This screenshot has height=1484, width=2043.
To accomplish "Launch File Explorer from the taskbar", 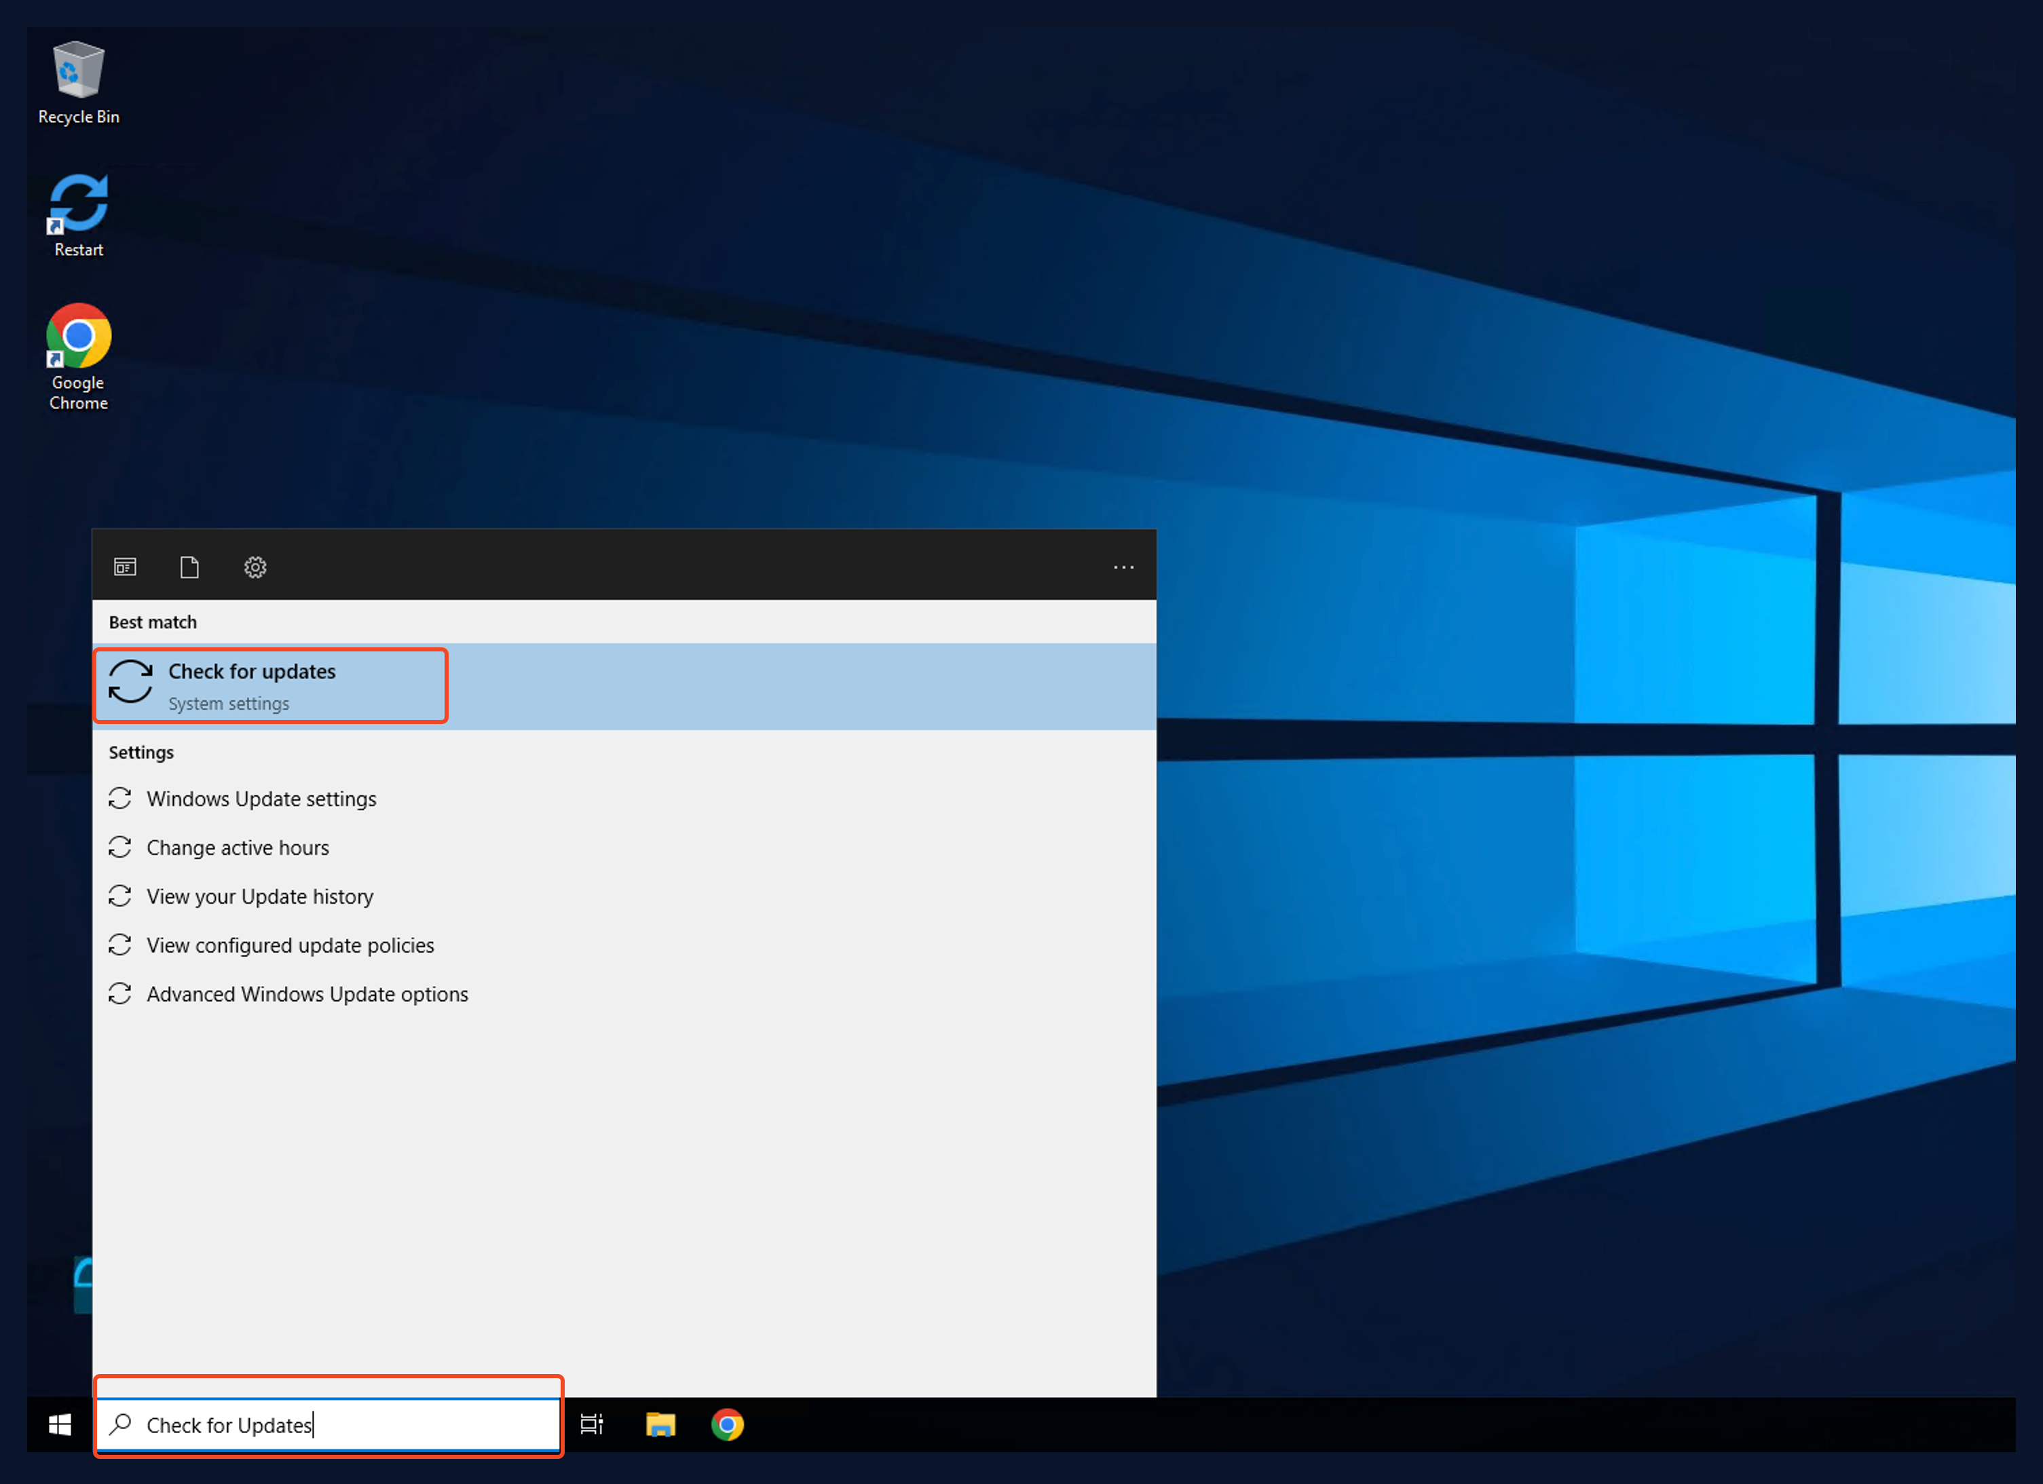I will click(660, 1424).
